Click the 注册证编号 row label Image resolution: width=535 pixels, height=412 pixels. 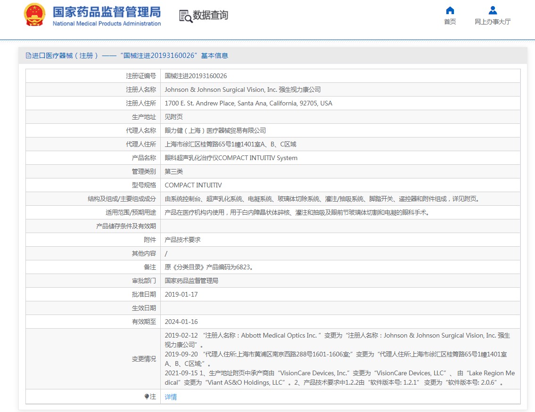141,76
